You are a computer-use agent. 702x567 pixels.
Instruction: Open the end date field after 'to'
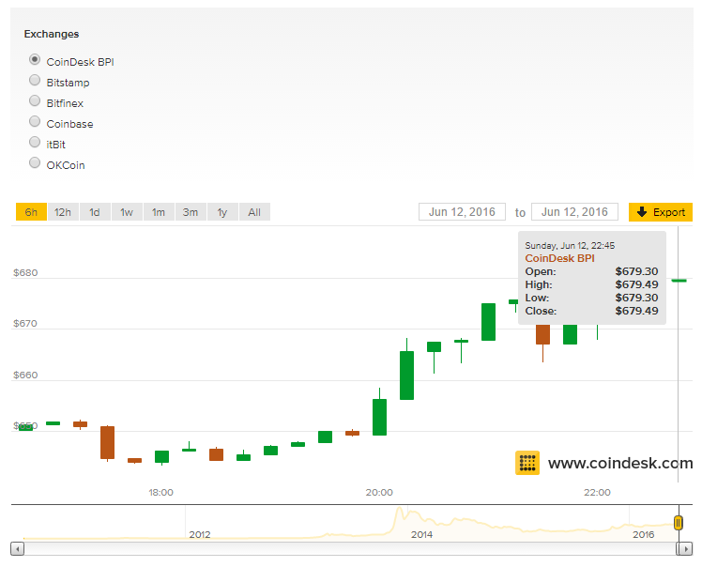point(575,212)
